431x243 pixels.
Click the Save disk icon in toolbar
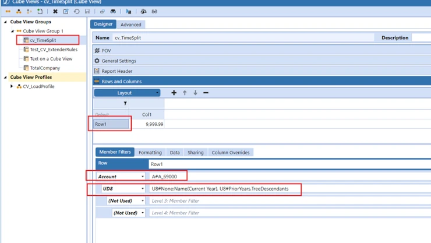point(87,12)
